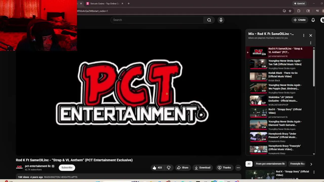Click install app icon in address bar
Viewport: 324px width, 182px height.
284,11
